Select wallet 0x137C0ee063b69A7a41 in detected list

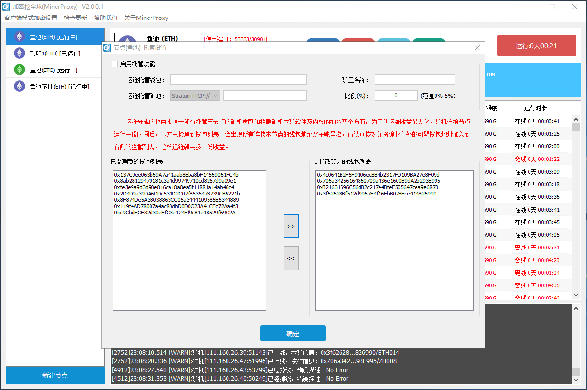click(176, 175)
